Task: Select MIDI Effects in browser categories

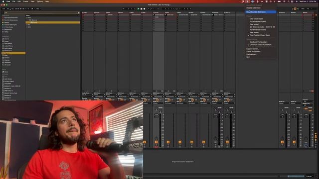Action: pos(8,48)
